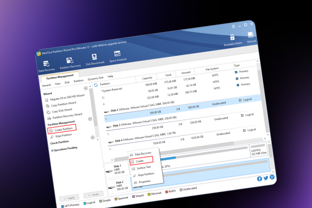Open the Help menu
312x208 pixels.
(x=111, y=76)
